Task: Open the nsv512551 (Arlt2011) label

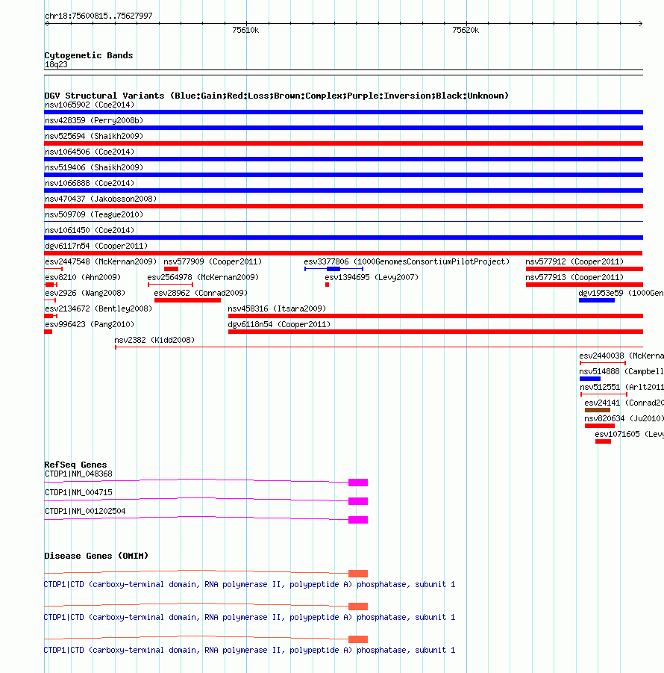Action: [621, 387]
